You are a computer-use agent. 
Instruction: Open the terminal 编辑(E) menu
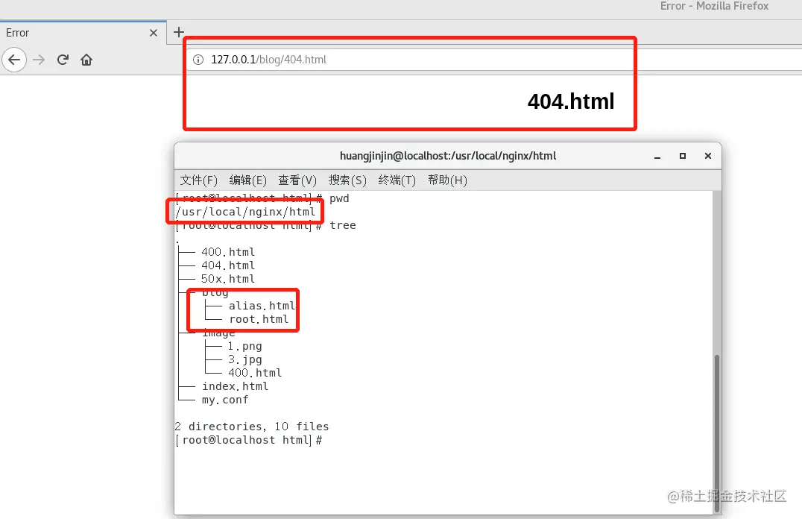click(x=248, y=180)
